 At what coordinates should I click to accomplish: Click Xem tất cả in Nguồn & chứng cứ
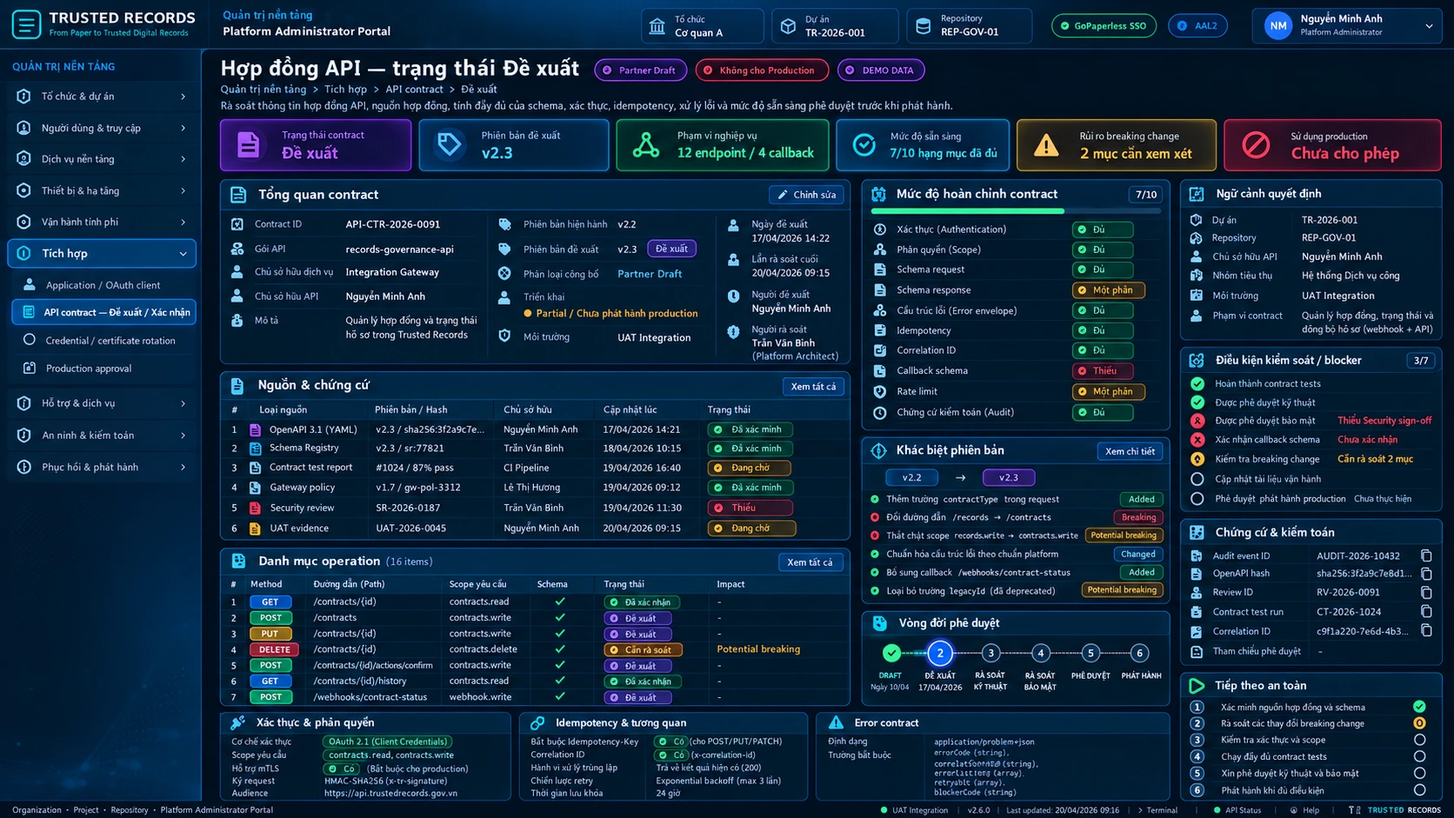point(813,387)
